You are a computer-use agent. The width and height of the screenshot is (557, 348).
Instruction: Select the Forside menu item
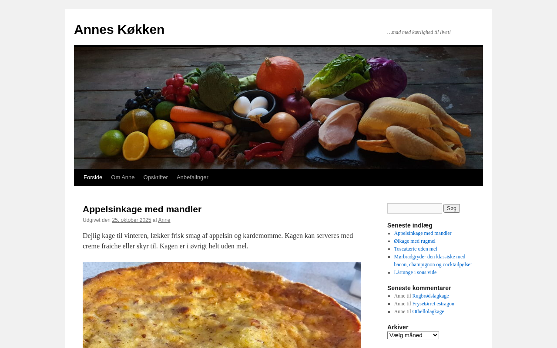click(93, 177)
